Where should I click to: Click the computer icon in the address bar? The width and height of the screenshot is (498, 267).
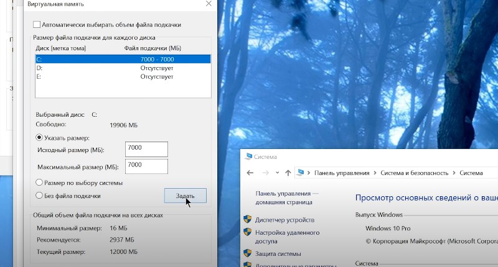pyautogui.click(x=301, y=173)
